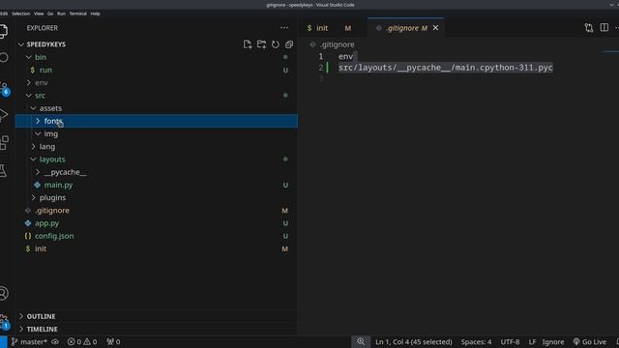Open config.json in the file tree
Image resolution: width=619 pixels, height=348 pixels.
tap(157, 236)
